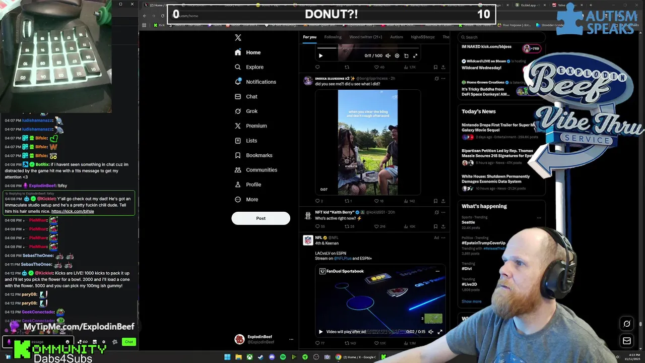Bookmark Keith Berry's post
The image size is (645, 363).
click(435, 226)
